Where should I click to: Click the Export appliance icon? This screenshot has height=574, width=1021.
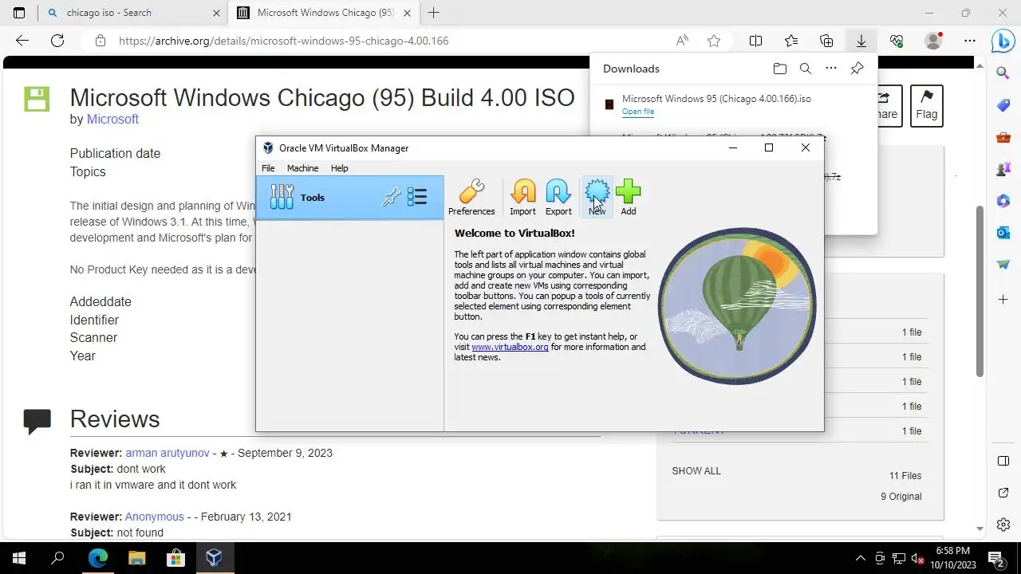click(x=558, y=197)
